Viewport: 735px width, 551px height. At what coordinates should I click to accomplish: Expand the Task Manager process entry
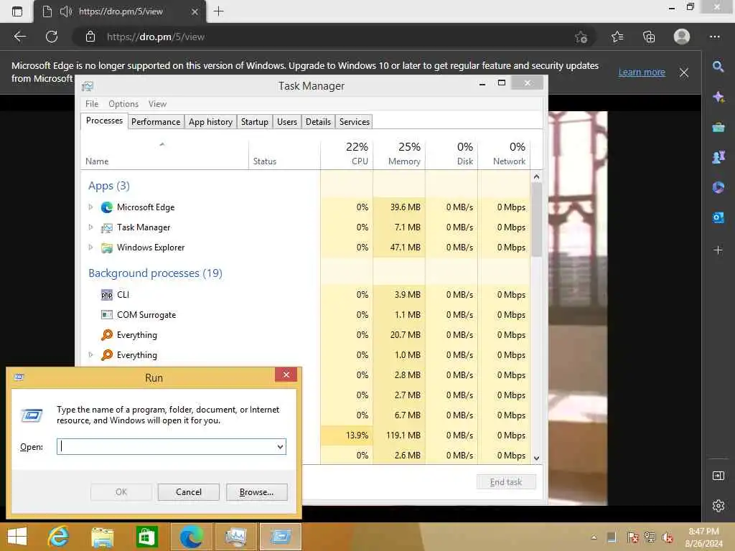point(90,227)
